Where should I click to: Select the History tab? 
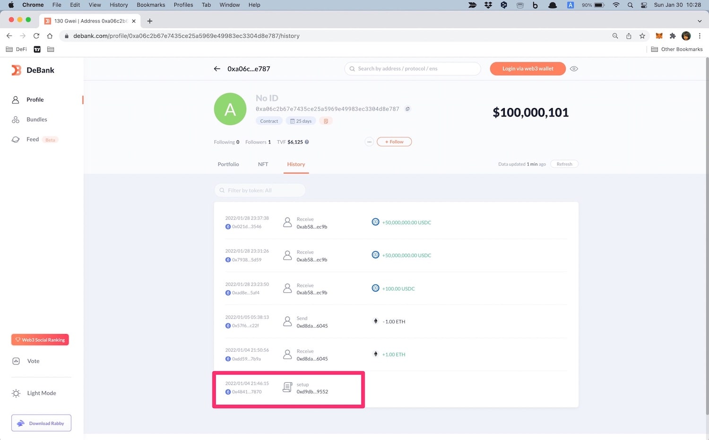coord(296,164)
